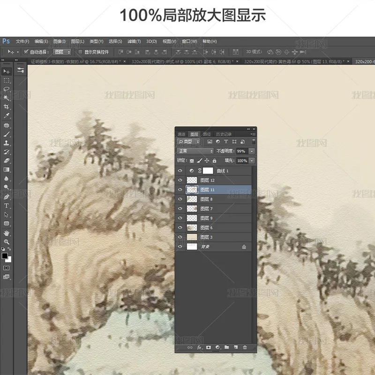This screenshot has height=375, width=375.
Task: Select the Rounded Rectangle shape tool
Action: [7, 224]
